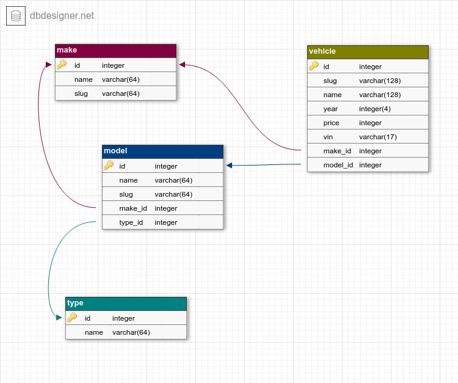Select the name varchar(128) row in vehicle

(368, 95)
